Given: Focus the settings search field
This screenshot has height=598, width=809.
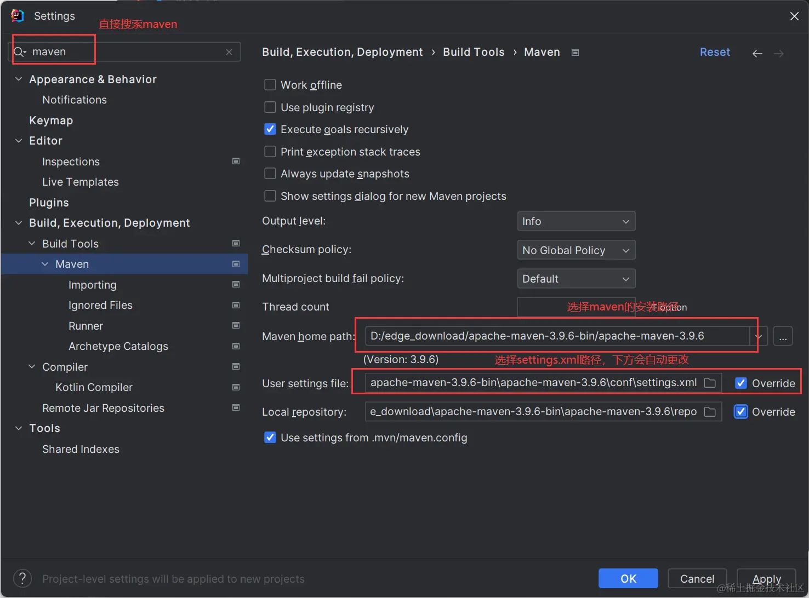Looking at the screenshot, I should point(126,52).
